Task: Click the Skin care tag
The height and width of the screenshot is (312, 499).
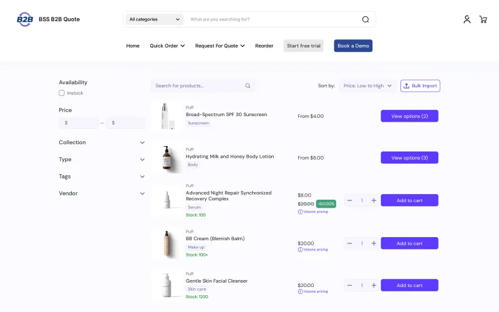Action: click(196, 290)
